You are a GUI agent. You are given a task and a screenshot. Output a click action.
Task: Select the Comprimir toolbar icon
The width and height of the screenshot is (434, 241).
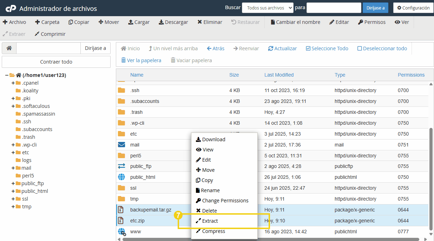(50, 34)
